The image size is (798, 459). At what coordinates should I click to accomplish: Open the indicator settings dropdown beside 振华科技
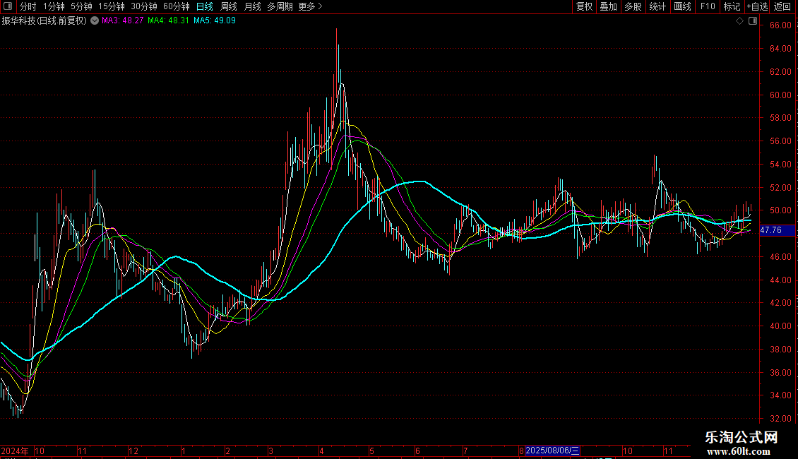click(95, 20)
